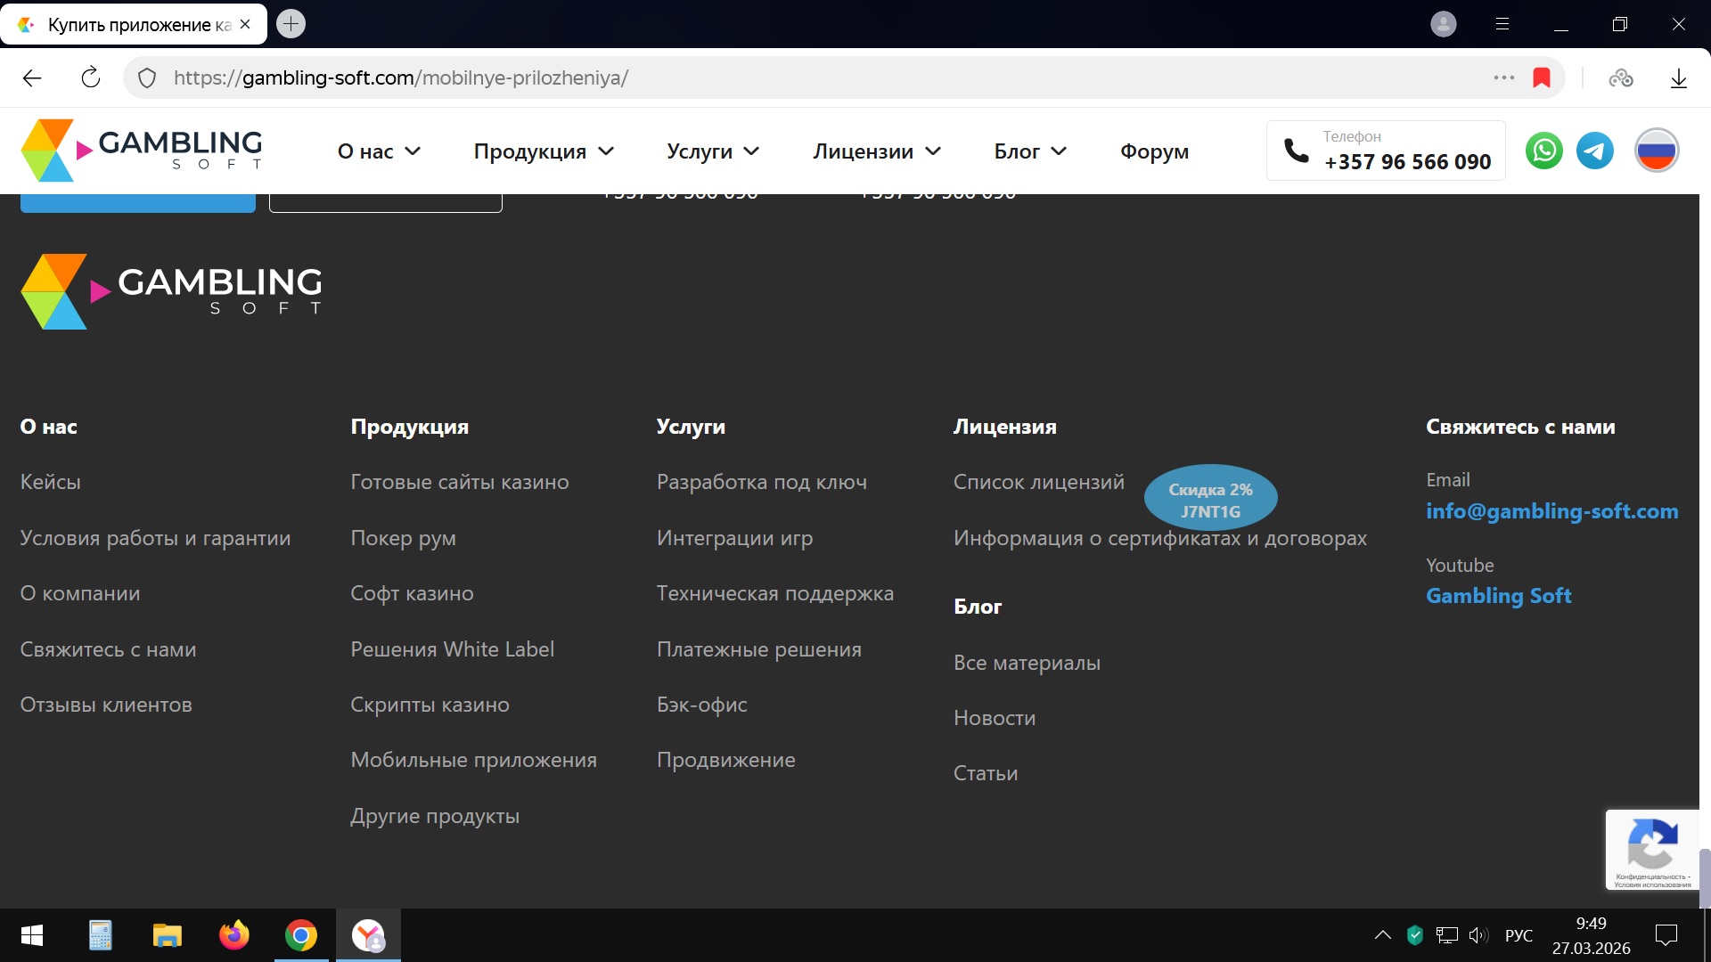Expand the Услуги navigation dropdown
The height and width of the screenshot is (962, 1711).
click(712, 151)
